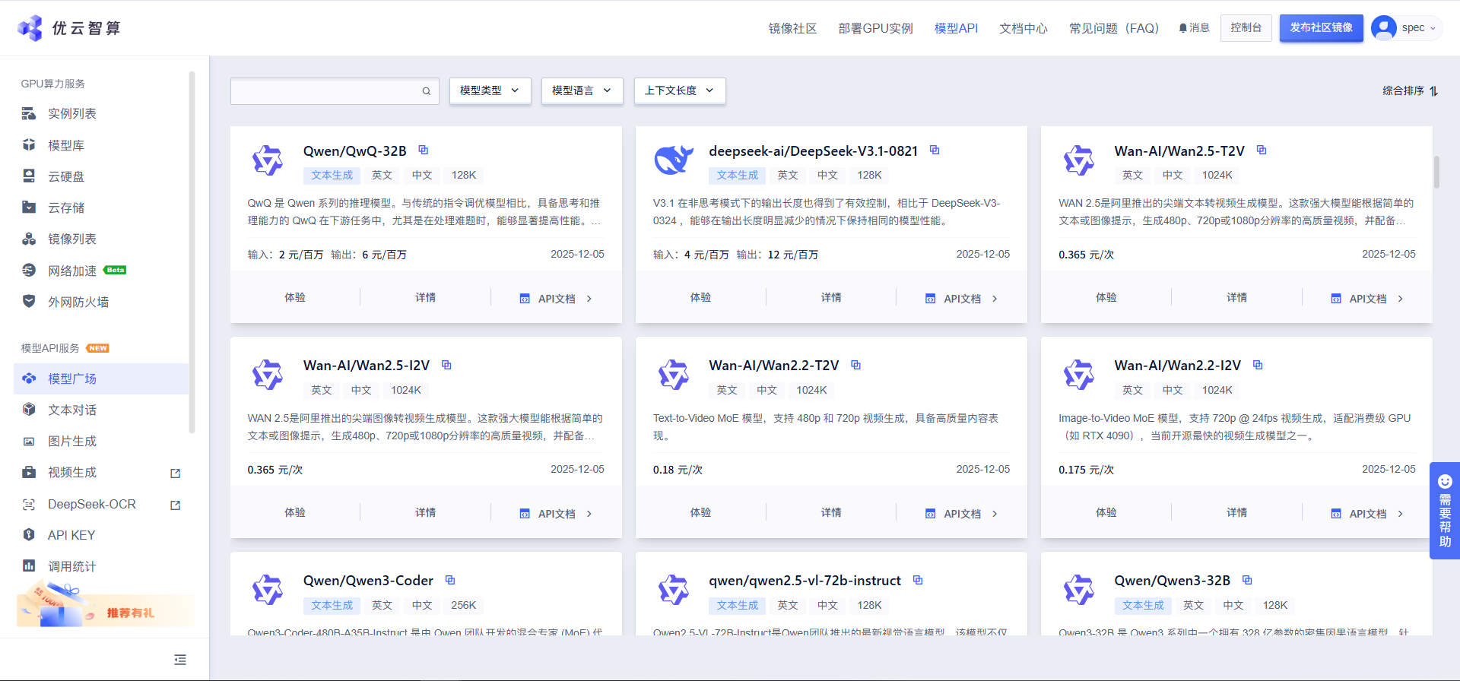Copy Wan-AI/Wan2.5-T2V model name
This screenshot has width=1460, height=681.
pyautogui.click(x=1262, y=150)
